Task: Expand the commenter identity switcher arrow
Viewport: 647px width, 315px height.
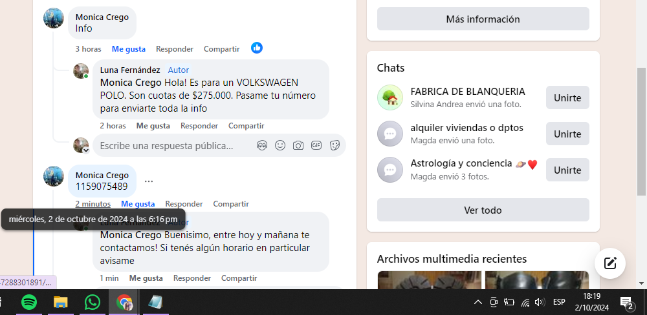Action: coord(86,150)
